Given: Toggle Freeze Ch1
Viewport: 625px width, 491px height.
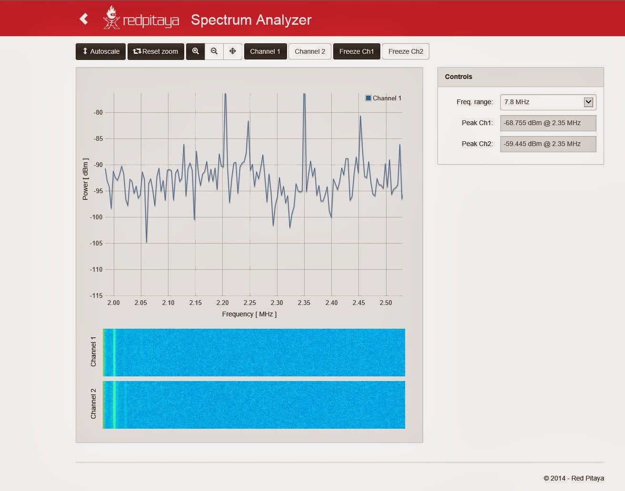Looking at the screenshot, I should click(x=357, y=51).
